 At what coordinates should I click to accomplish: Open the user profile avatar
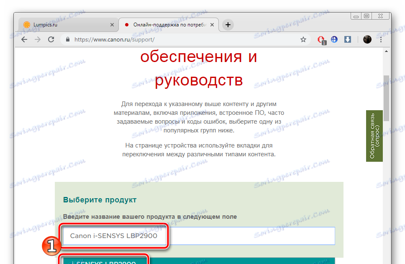tap(367, 39)
